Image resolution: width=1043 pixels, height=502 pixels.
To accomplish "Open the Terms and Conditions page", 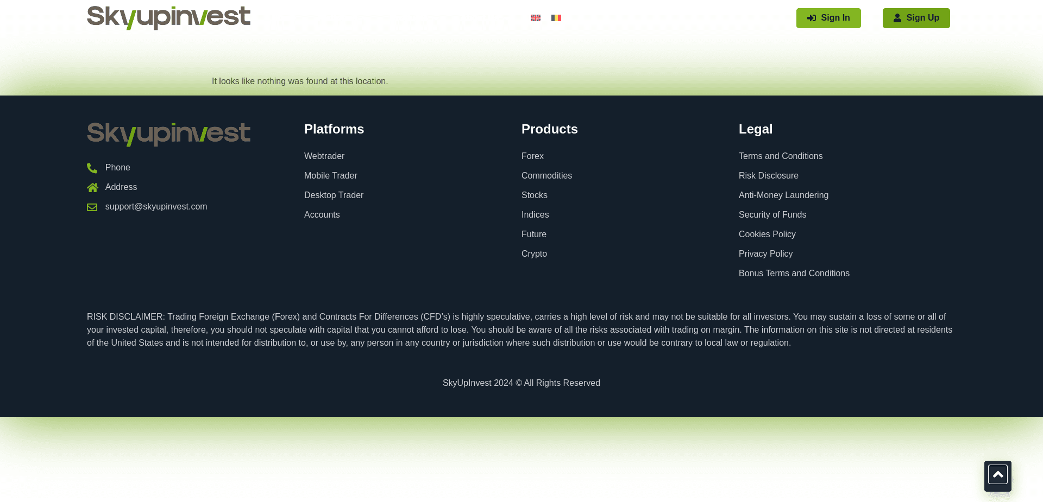I will (x=781, y=156).
